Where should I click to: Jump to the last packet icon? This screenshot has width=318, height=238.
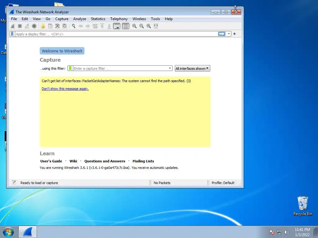pos(109,26)
